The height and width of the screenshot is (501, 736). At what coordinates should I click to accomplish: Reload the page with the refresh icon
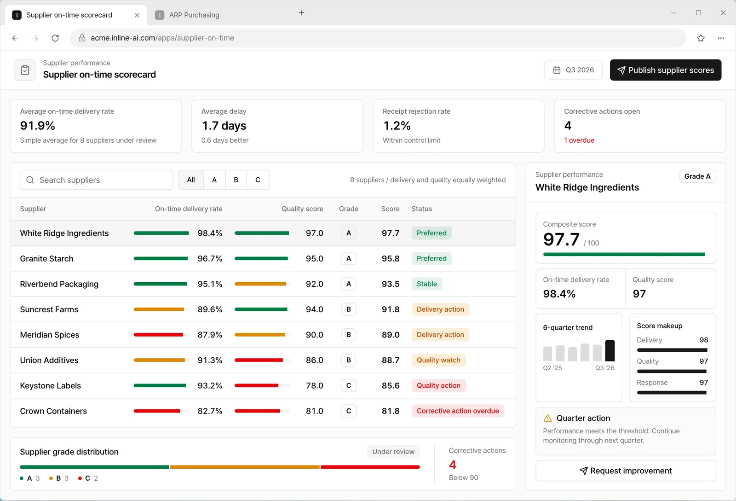pos(55,38)
